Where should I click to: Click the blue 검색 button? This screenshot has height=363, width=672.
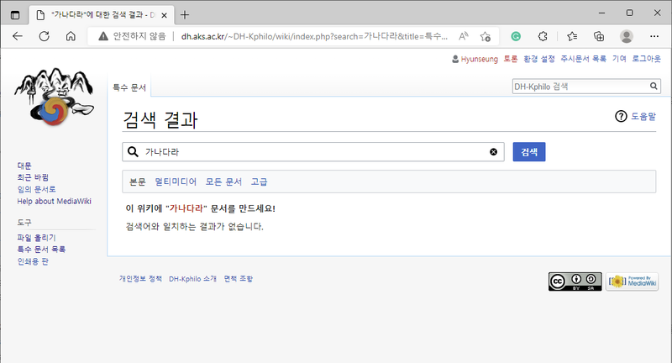[x=529, y=152]
